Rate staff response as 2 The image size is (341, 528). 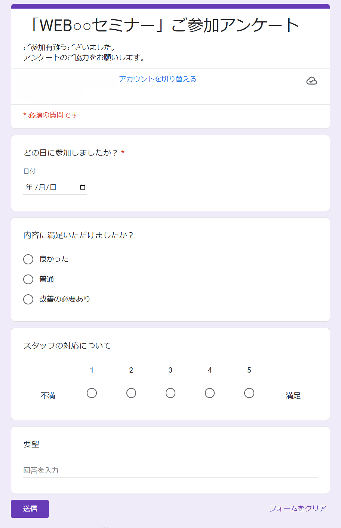[x=131, y=393]
